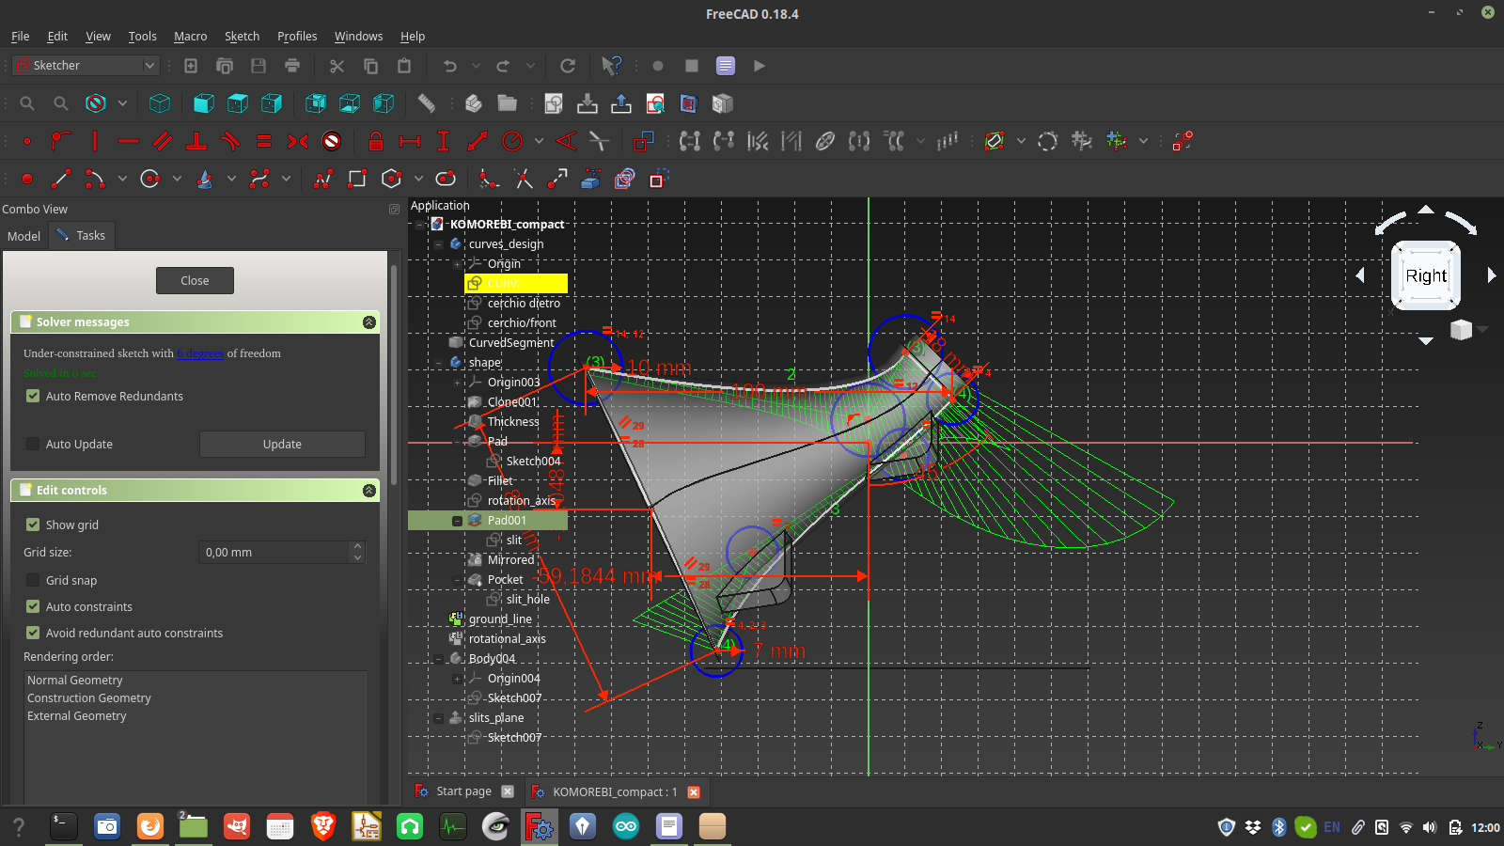Select the Create point tool
1504x846 pixels.
27,179
